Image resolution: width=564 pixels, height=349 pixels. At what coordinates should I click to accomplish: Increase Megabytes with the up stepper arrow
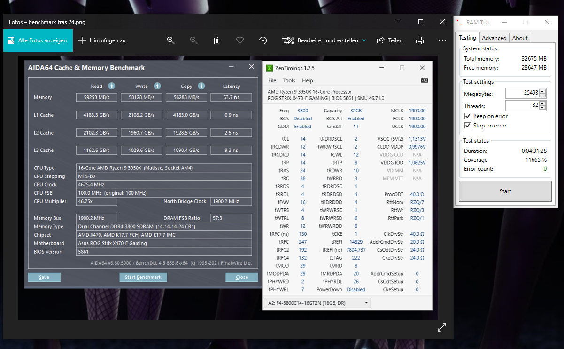pyautogui.click(x=542, y=91)
